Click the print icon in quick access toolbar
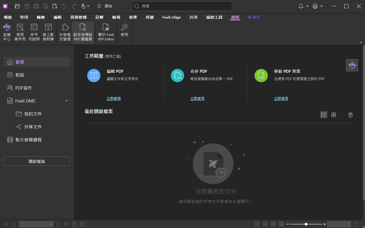The image size is (365, 228). click(x=36, y=6)
